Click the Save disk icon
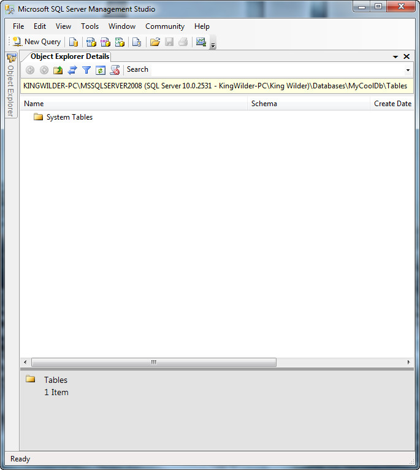Image resolution: width=420 pixels, height=470 pixels. [x=169, y=42]
